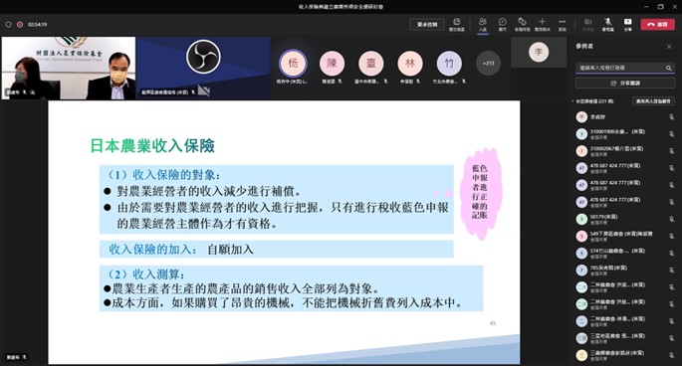Open the meeting chat icon
The height and width of the screenshot is (366, 682).
[x=502, y=24]
